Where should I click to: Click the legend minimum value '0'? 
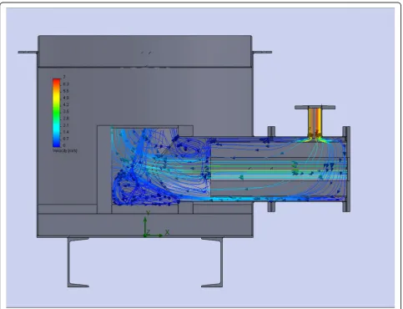(64, 145)
